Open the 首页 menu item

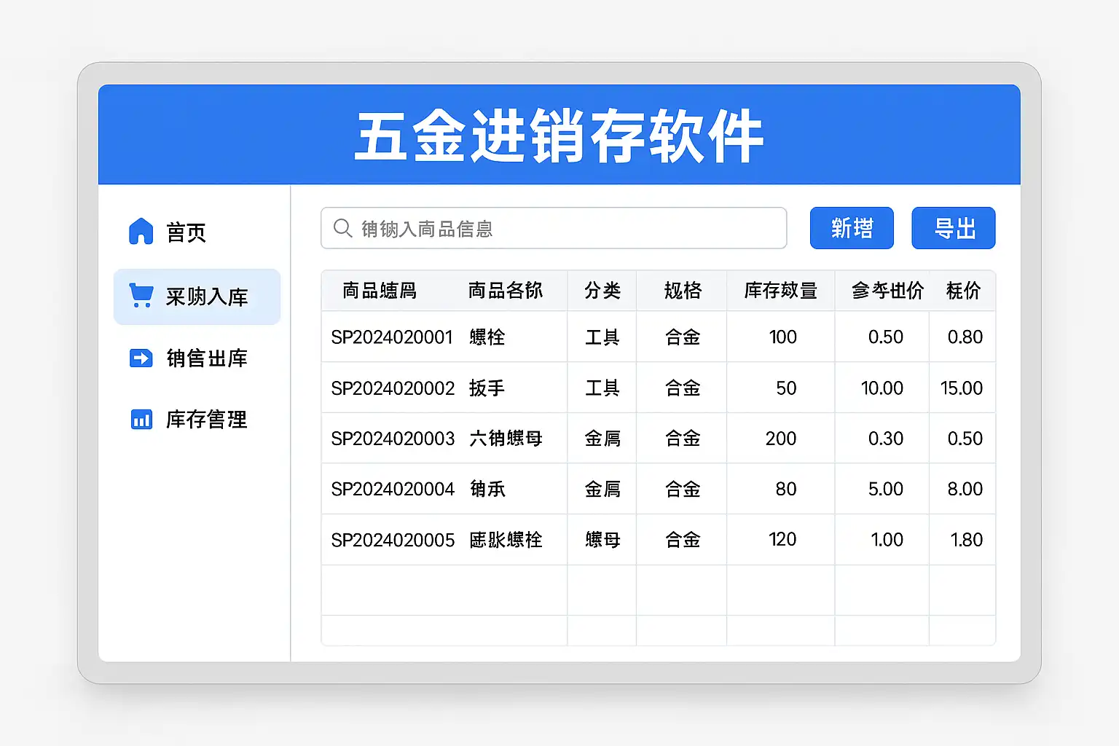point(186,232)
